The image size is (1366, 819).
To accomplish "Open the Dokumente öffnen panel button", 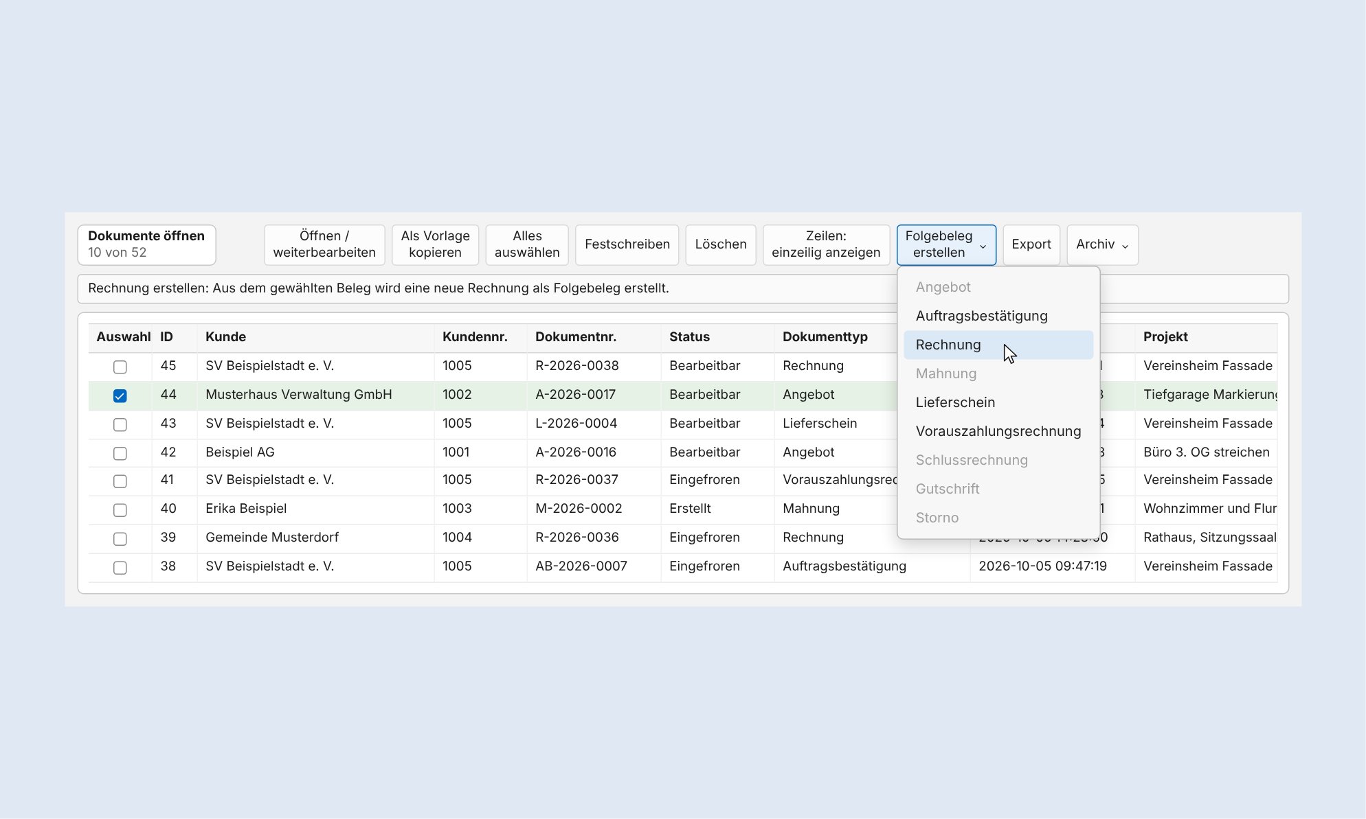I will tap(146, 244).
